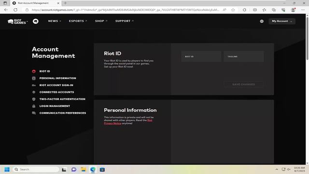Open the Shop navigation menu
Viewport: 309px width, 174px height.
[101, 21]
